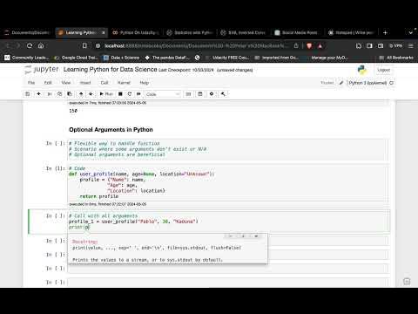418x314 pixels.
Task: Open the browser main hamburger menu
Action: click(x=411, y=45)
